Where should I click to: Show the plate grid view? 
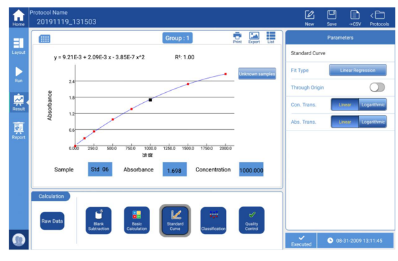click(44, 39)
